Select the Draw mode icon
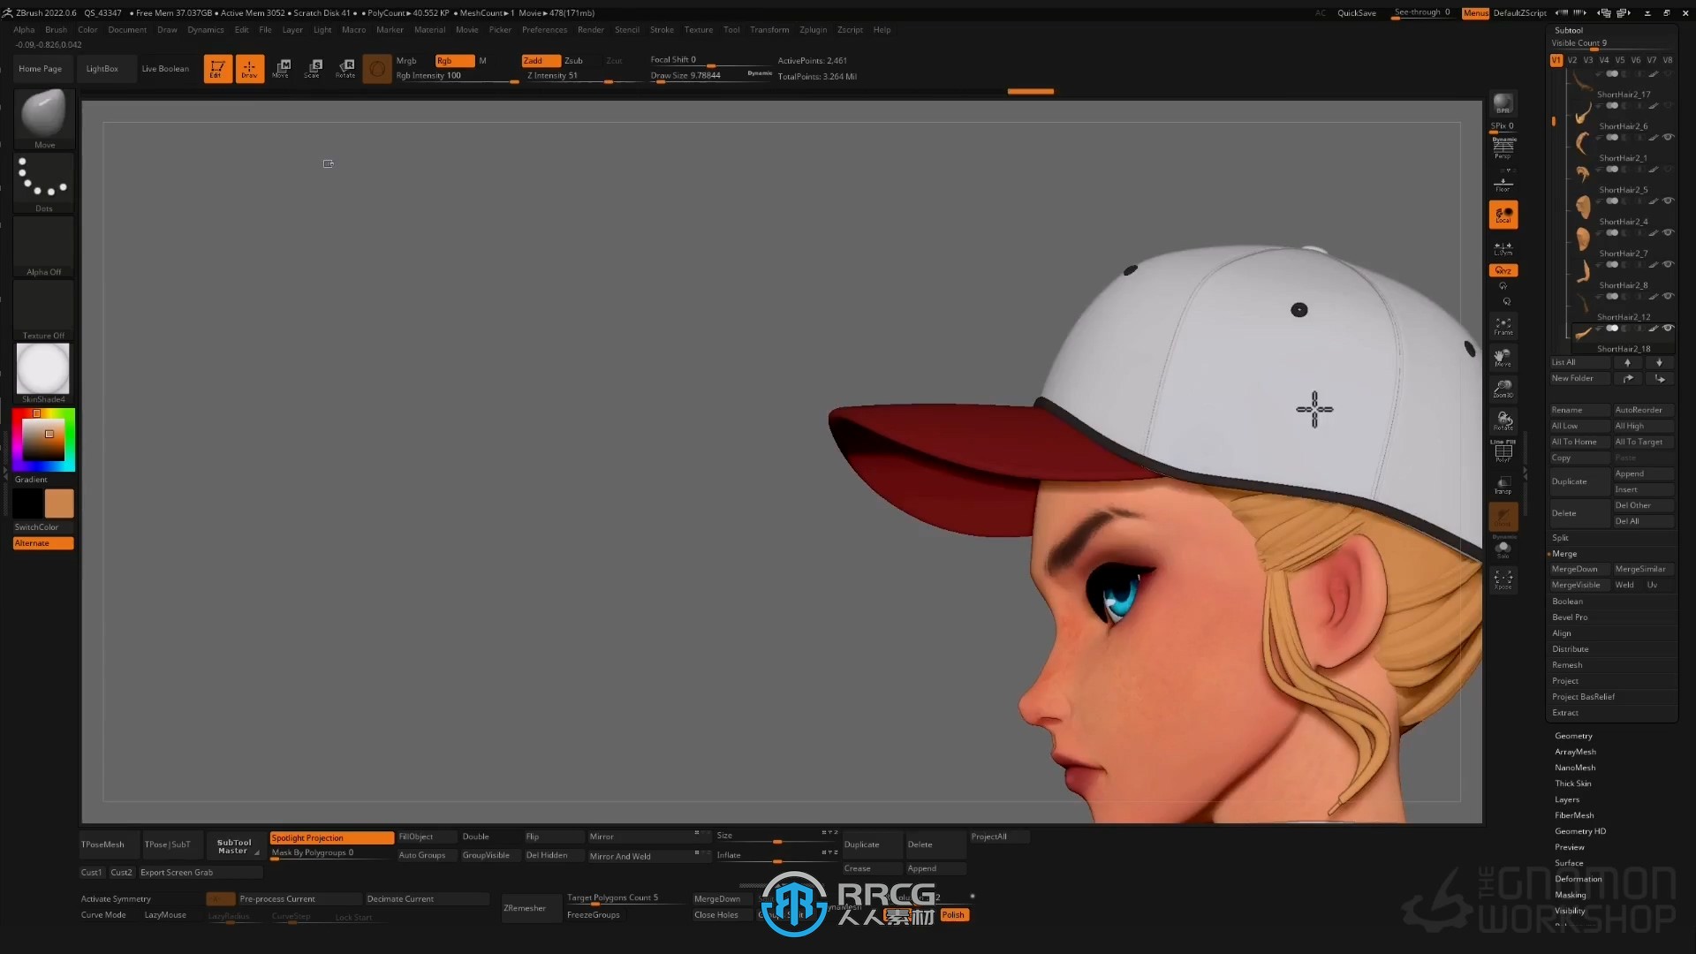Viewport: 1696px width, 954px height. point(249,68)
